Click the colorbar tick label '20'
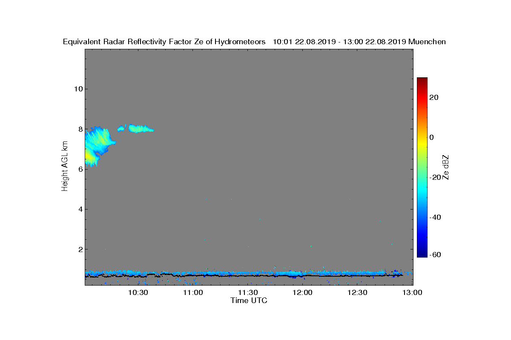 point(434,97)
